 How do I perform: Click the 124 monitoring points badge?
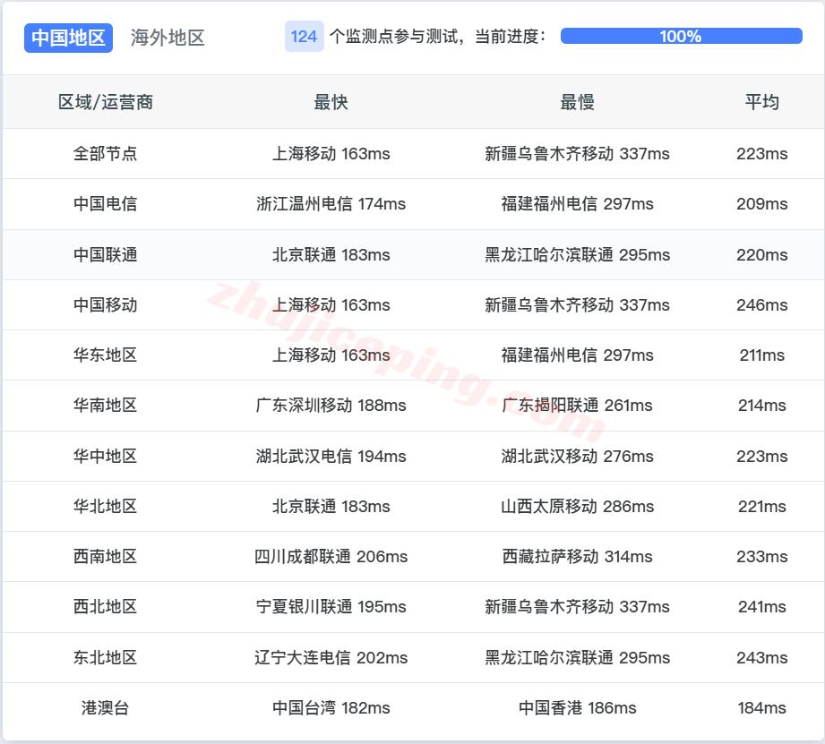tap(305, 37)
